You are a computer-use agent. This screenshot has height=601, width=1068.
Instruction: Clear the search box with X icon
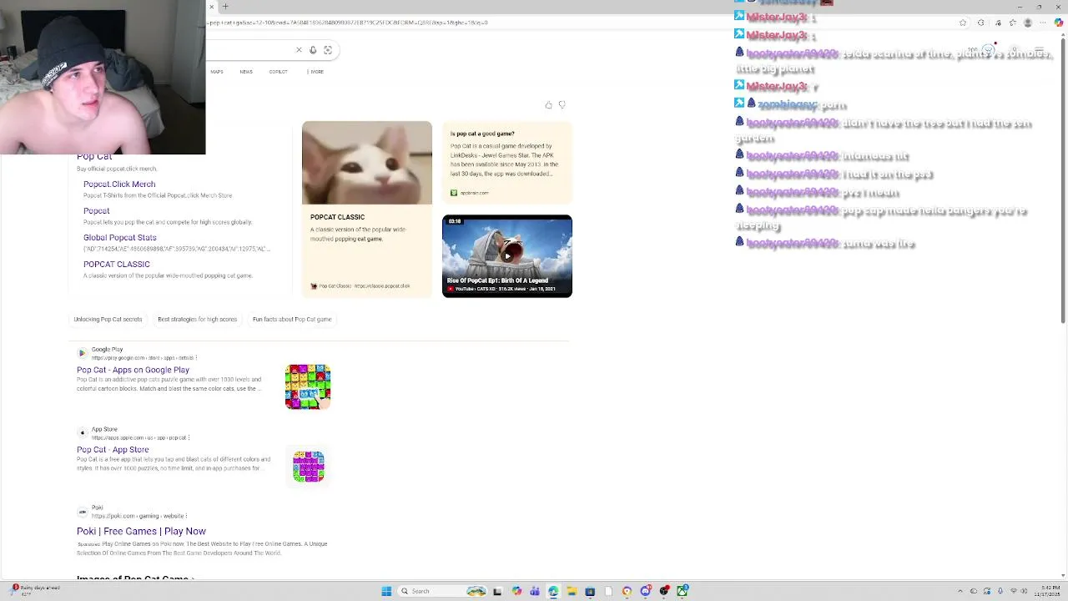pyautogui.click(x=299, y=50)
